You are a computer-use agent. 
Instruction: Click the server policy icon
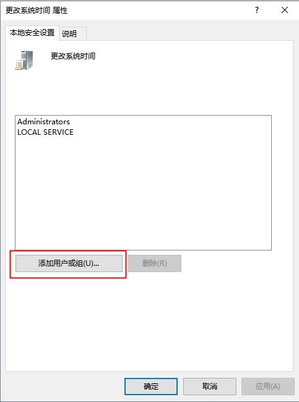pos(24,60)
